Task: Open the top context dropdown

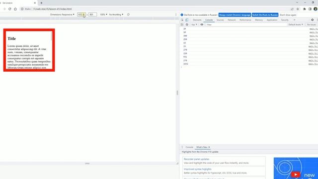Action: point(194,24)
